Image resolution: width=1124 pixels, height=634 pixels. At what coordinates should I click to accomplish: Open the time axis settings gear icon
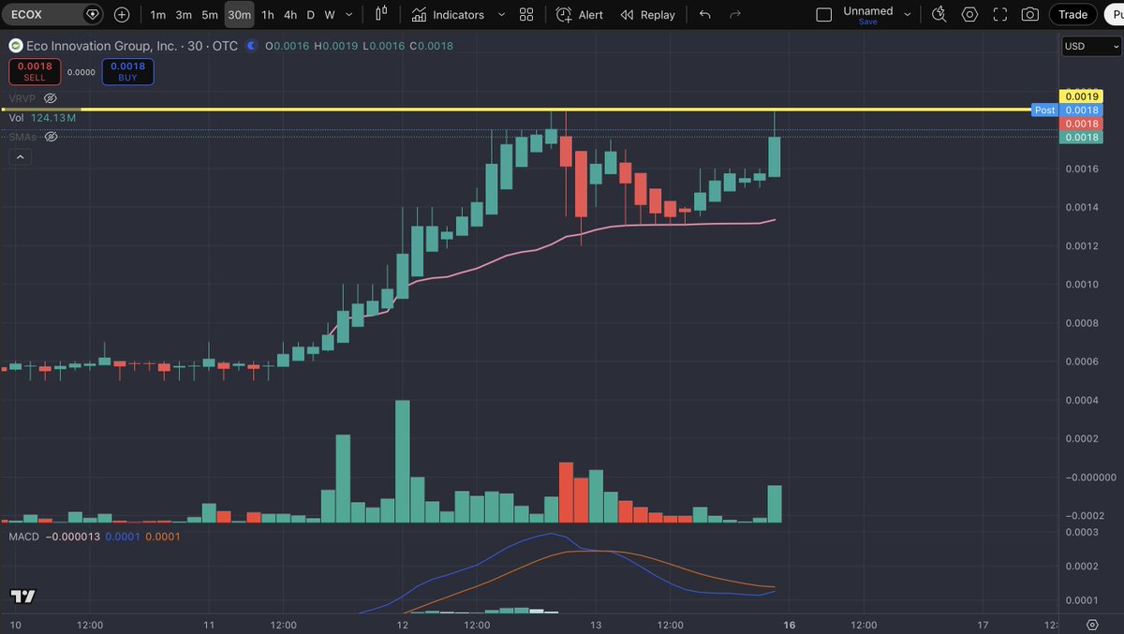coord(1092,625)
